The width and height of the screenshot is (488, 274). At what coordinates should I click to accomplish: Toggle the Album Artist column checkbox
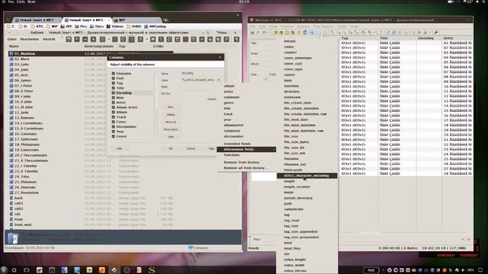(x=114, y=107)
